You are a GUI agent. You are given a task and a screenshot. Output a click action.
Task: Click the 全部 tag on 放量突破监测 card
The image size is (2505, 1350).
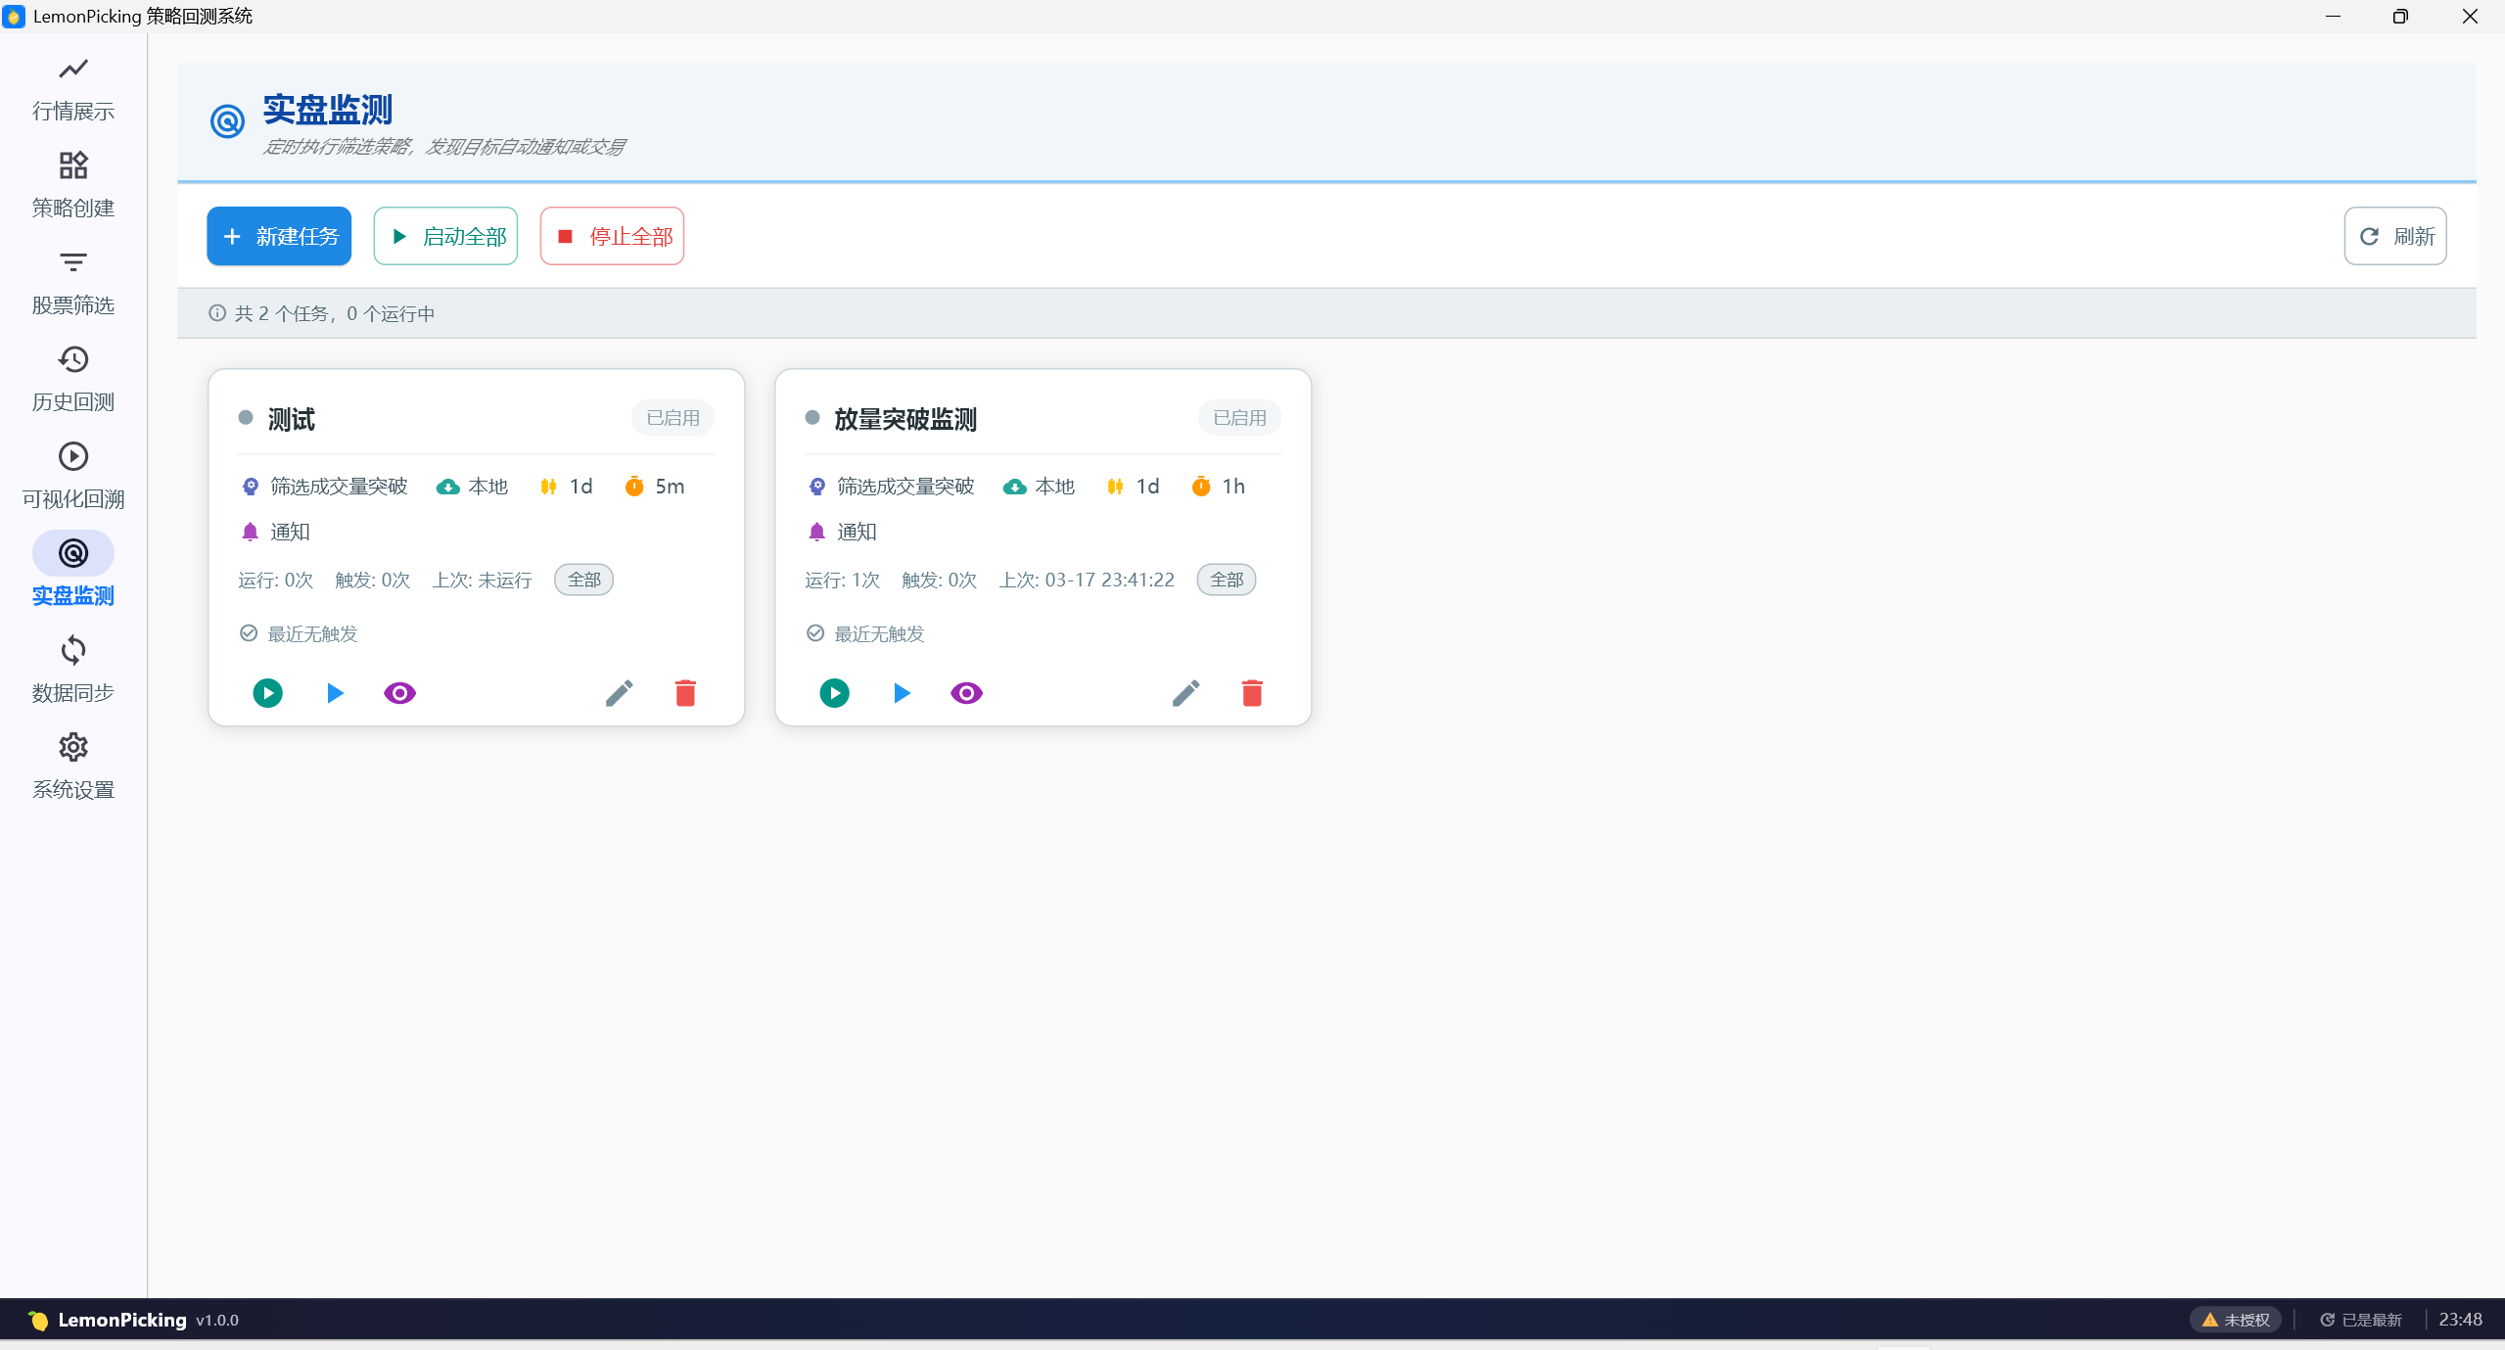pos(1227,580)
